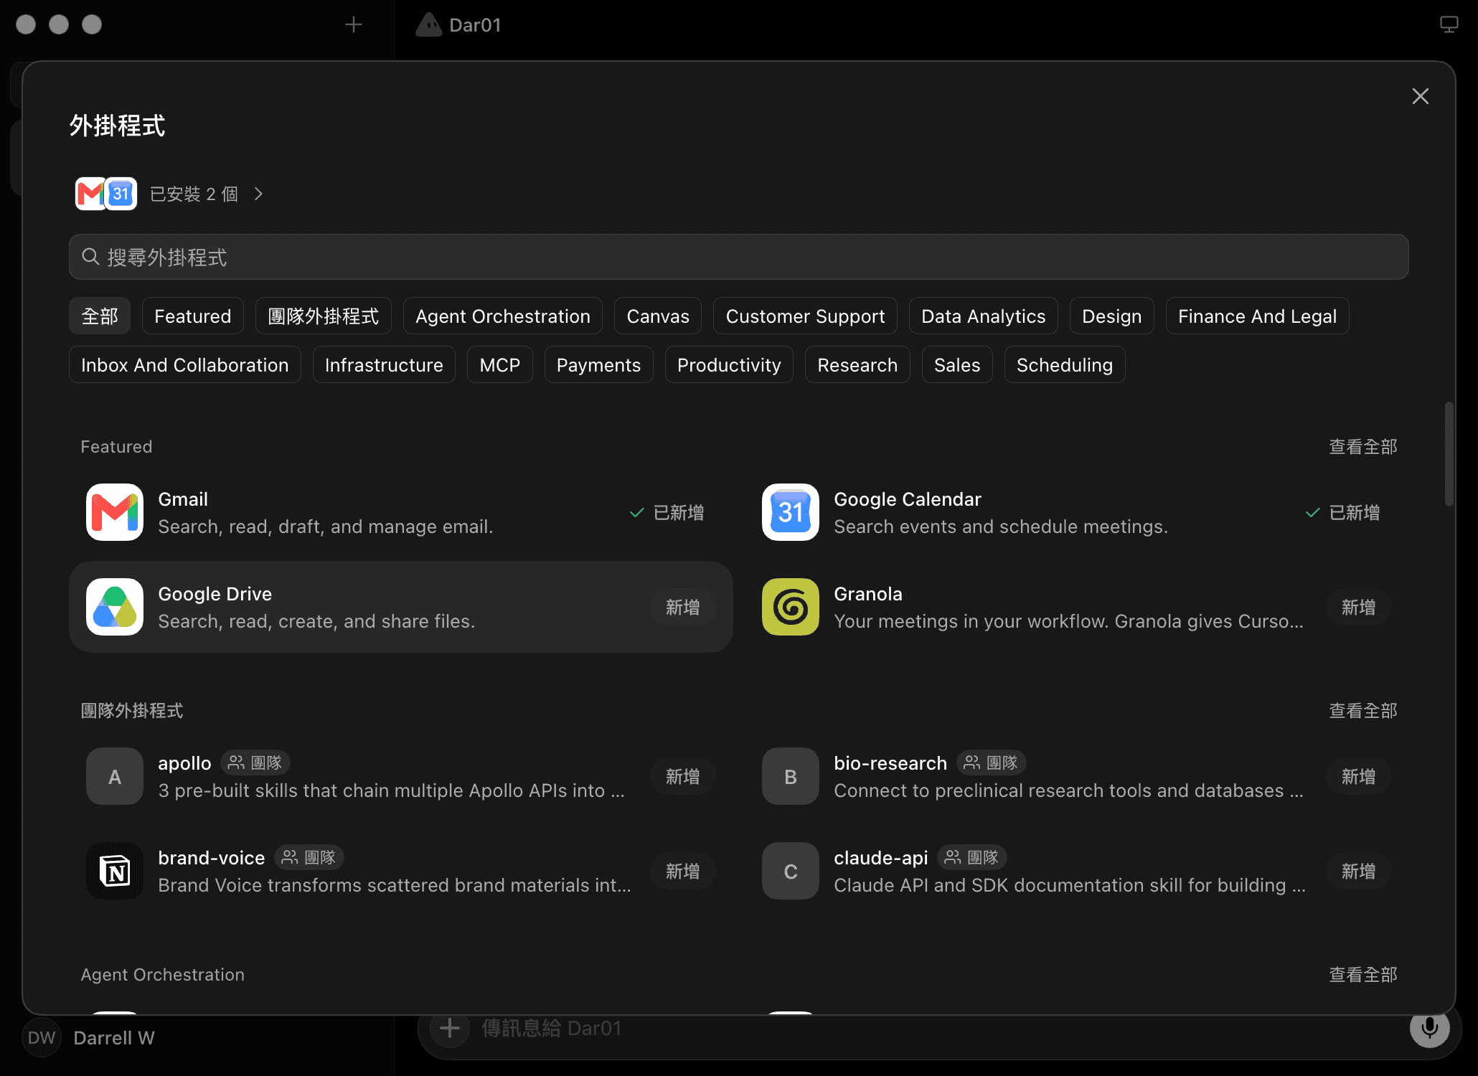Select the 全部 category filter
The width and height of the screenshot is (1478, 1076).
100,316
